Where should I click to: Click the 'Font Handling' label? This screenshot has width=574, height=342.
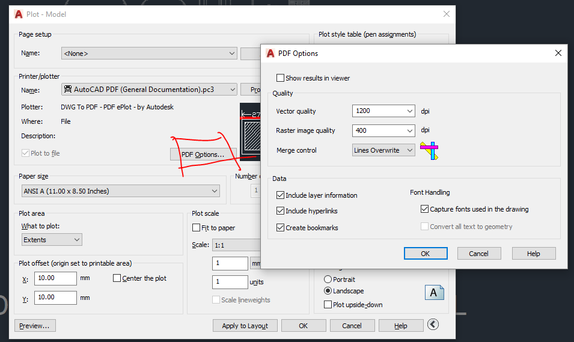(x=430, y=192)
